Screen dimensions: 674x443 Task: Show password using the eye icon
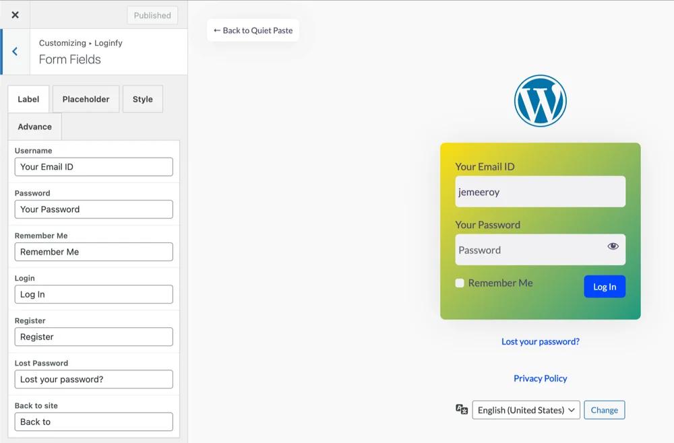click(613, 246)
